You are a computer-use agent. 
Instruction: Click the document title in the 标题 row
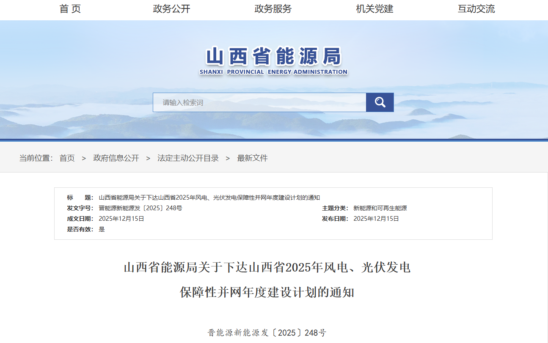[x=209, y=198]
